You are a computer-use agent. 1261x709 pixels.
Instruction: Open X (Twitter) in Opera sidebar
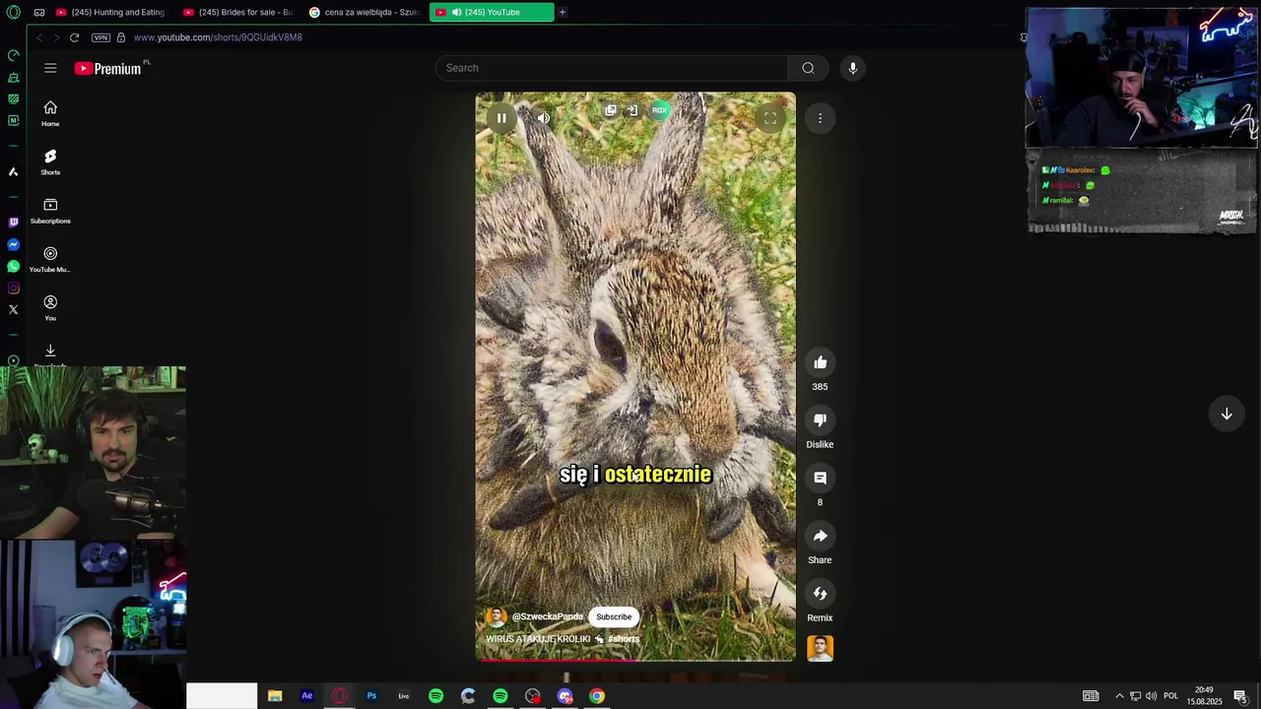click(13, 309)
